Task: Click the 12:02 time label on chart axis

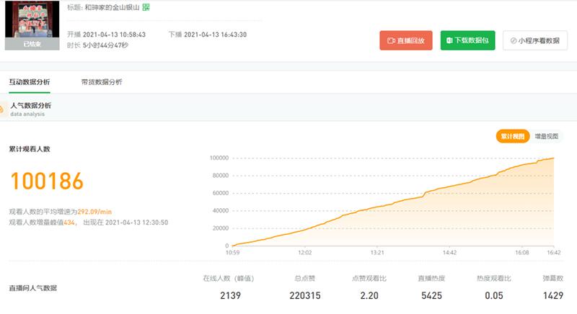Action: tap(304, 253)
